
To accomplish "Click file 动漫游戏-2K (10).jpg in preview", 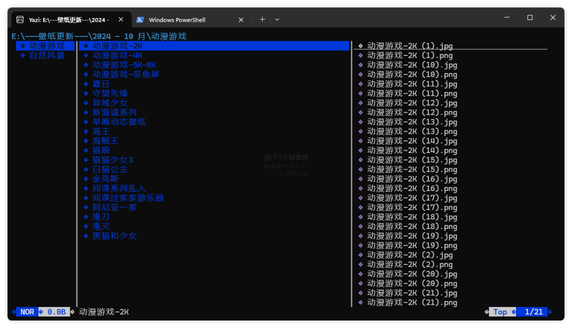I will pos(412,65).
